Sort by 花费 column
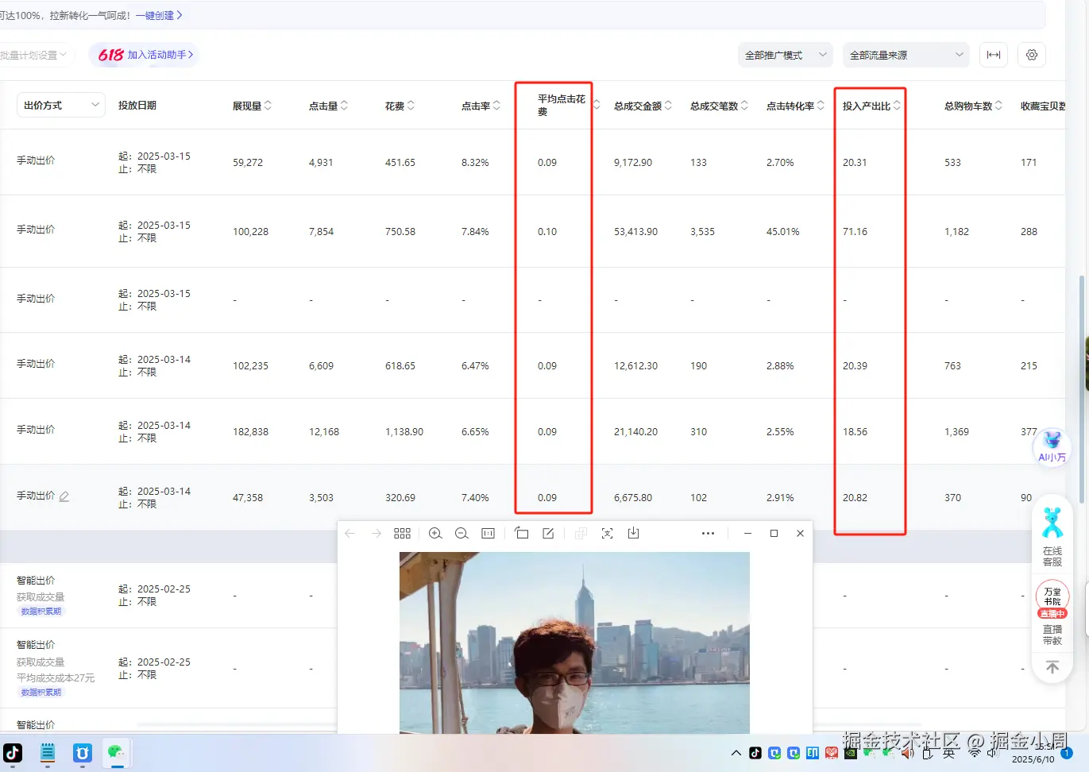The width and height of the screenshot is (1089, 772). [x=411, y=106]
